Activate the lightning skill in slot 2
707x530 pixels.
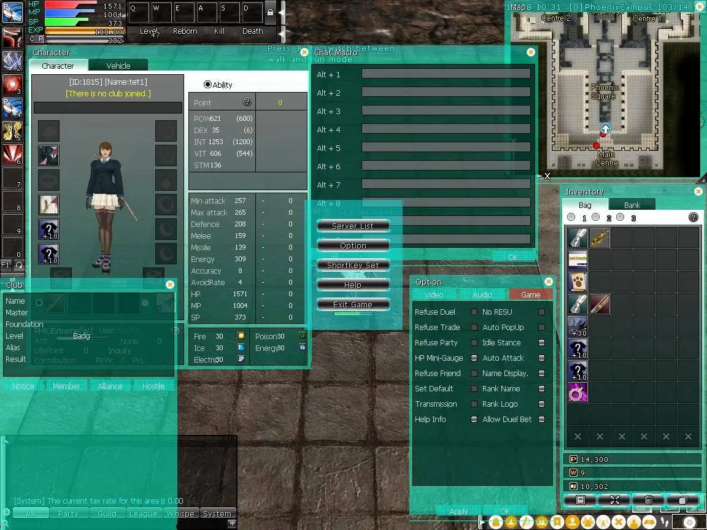(x=12, y=61)
